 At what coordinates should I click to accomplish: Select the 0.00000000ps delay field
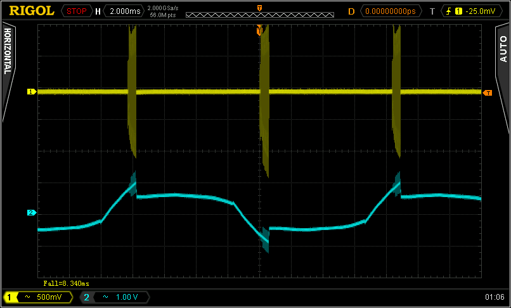click(392, 11)
